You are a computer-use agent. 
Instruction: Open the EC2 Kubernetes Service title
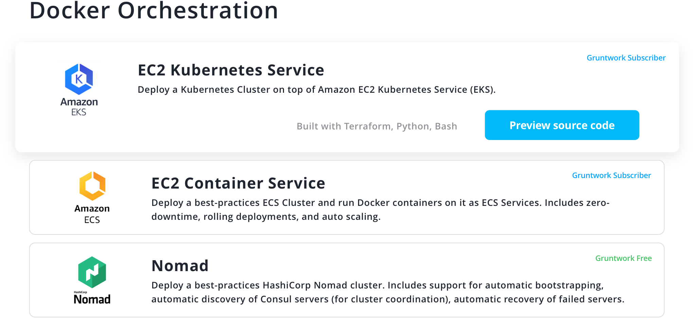[231, 70]
